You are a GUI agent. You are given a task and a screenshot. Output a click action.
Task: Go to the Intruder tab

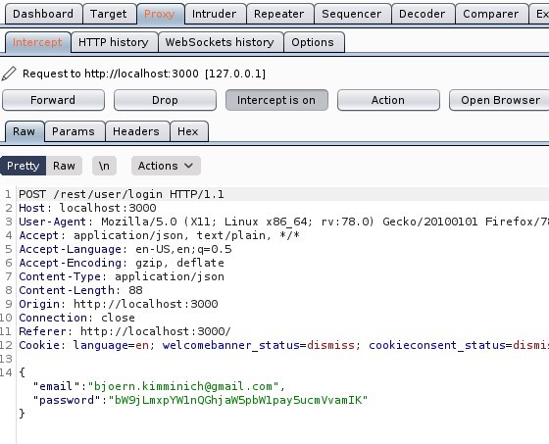(215, 14)
